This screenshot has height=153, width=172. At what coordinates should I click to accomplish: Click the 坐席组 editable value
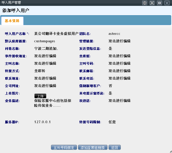tap(119, 56)
